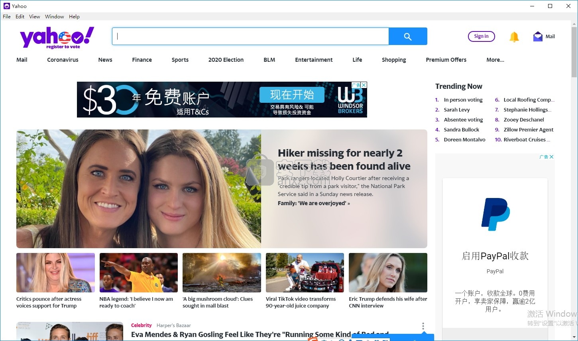578x341 pixels.
Task: Close the PayPal sidebar ad
Action: click(x=552, y=157)
